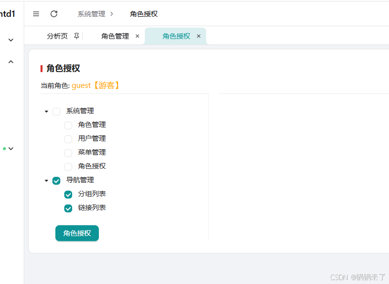Viewport: 389px width, 284px height.
Task: Switch to the 角色管理 tab
Action: [x=115, y=36]
